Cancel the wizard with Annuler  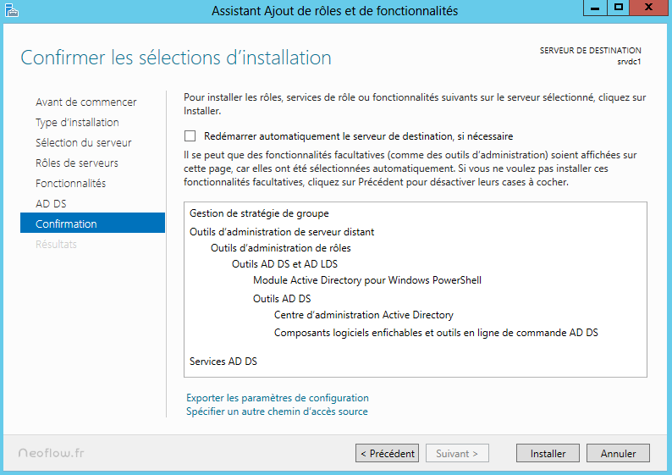tap(618, 454)
